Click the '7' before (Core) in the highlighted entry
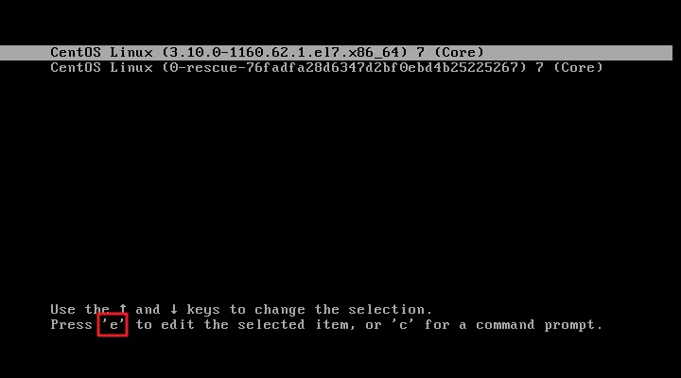 [x=420, y=53]
